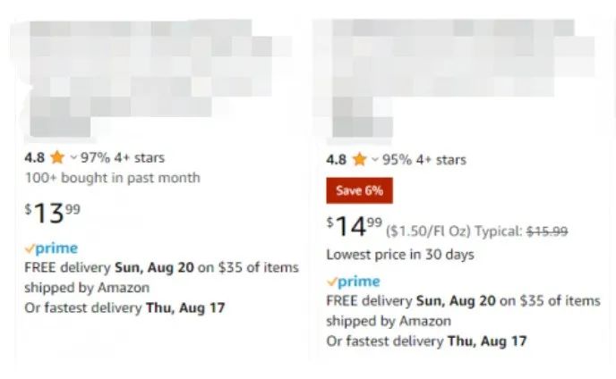
Task: Open the 97% 4+ stars ratings link
Action: (123, 157)
